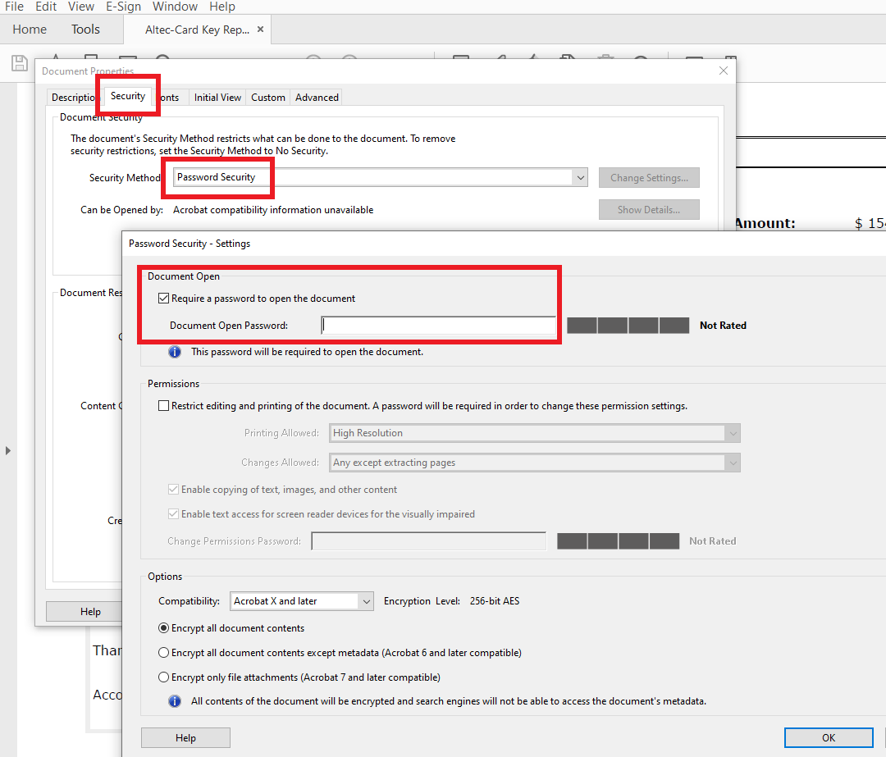Click the Save file toolbar icon

(19, 62)
